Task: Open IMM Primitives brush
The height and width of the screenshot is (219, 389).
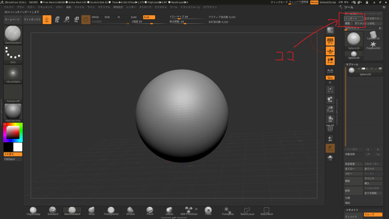Action: pyautogui.click(x=189, y=211)
